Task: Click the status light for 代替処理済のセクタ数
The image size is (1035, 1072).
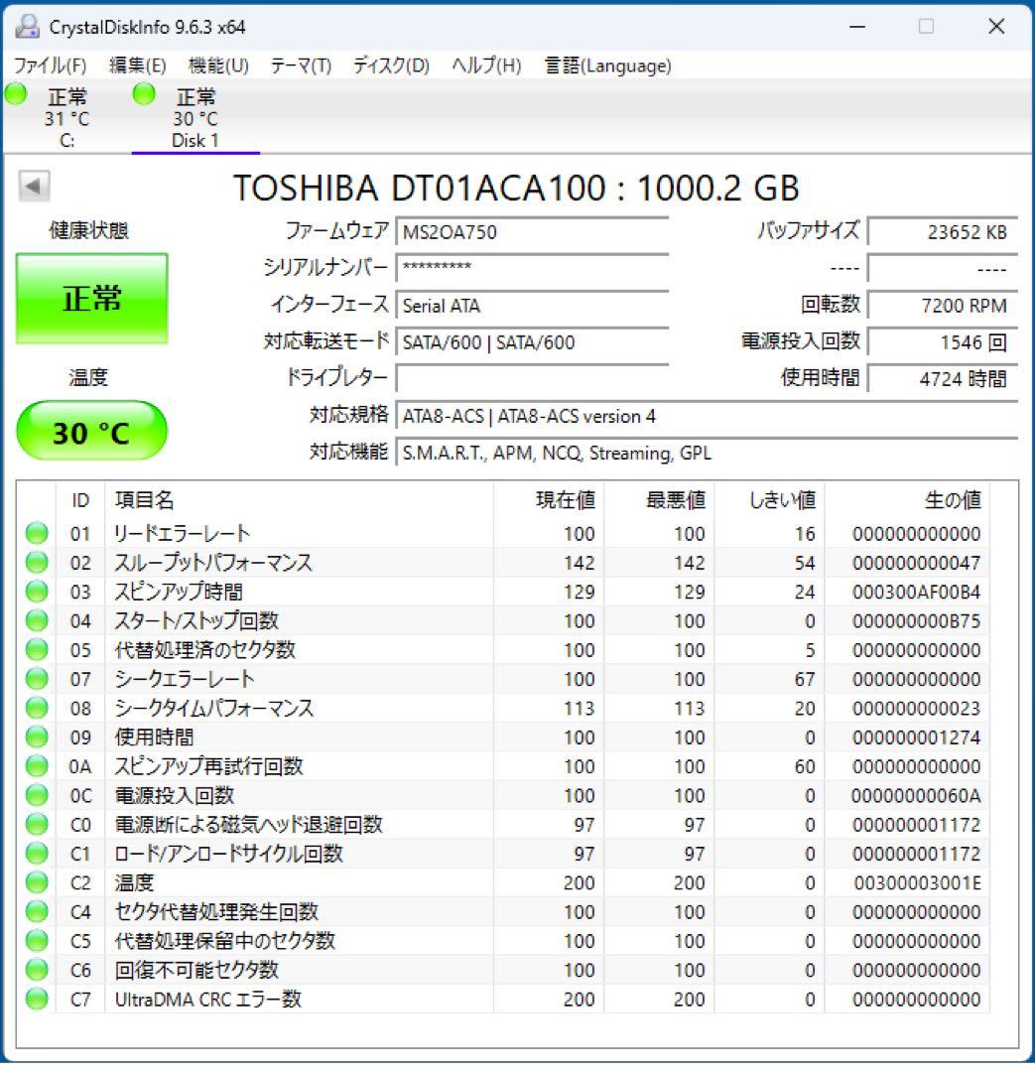Action: point(36,649)
